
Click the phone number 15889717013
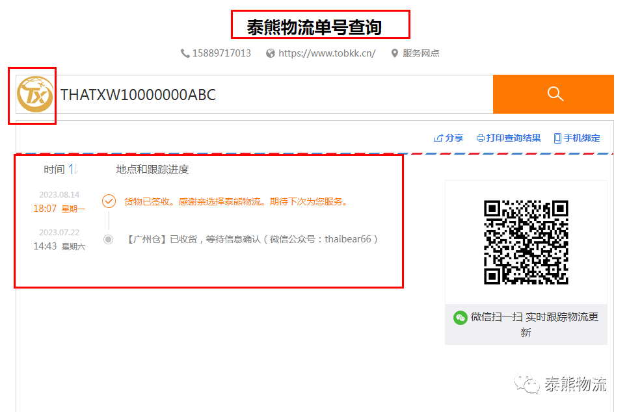click(222, 53)
